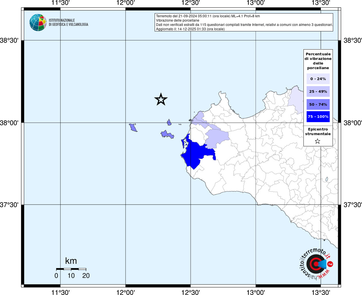Click the bottom axis label 13°30'
The height and width of the screenshot is (295, 362).
(321, 292)
